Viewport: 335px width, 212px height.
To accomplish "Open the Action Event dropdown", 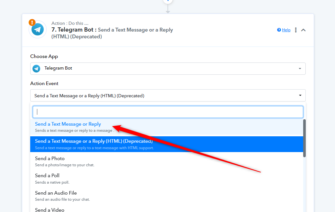I will click(x=168, y=95).
